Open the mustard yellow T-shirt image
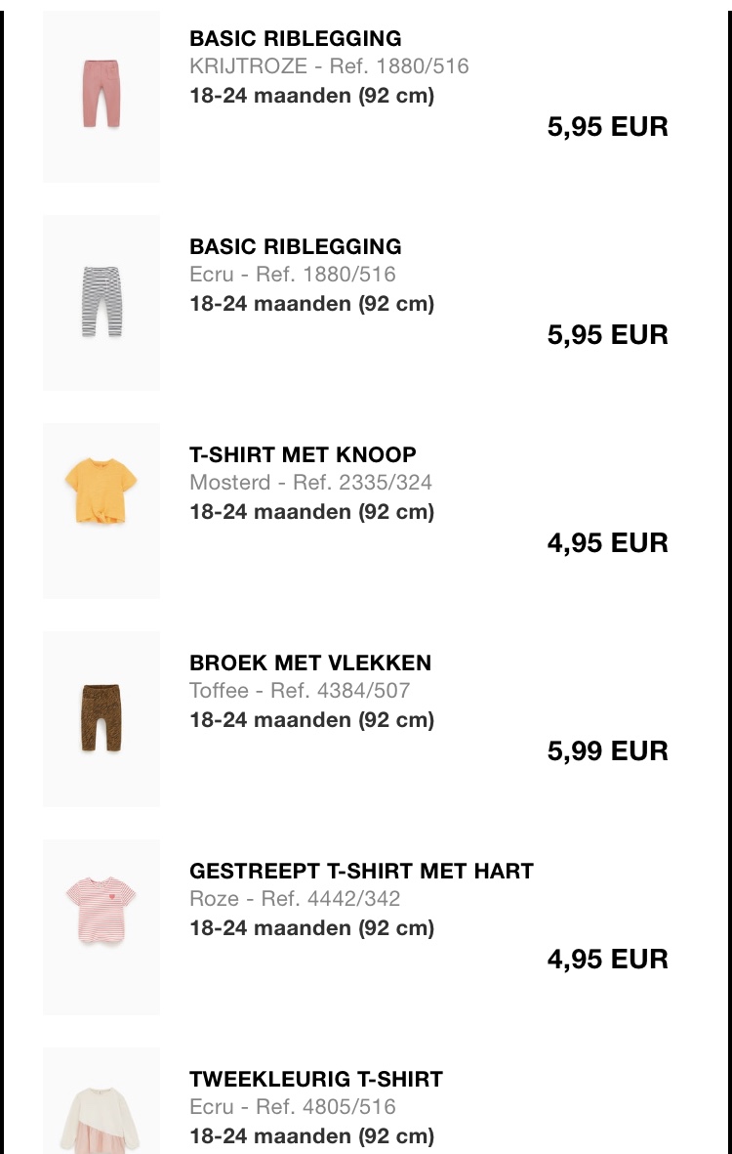732x1154 pixels. [102, 511]
